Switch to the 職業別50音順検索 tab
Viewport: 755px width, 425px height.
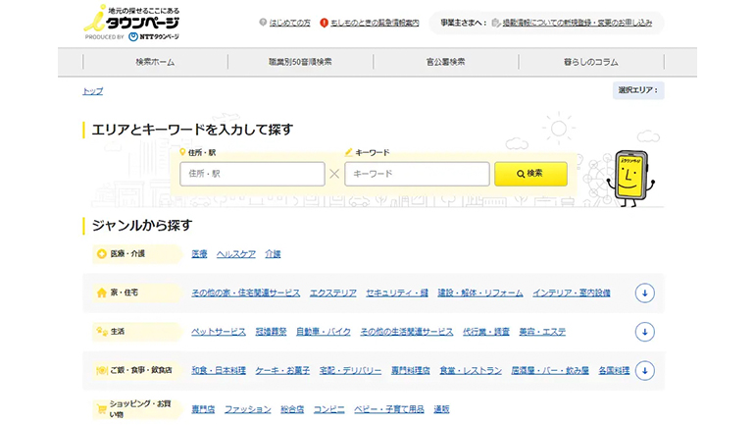click(301, 62)
